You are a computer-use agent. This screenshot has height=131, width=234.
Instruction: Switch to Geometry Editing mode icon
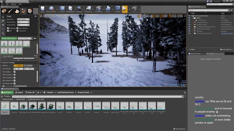(30, 11)
